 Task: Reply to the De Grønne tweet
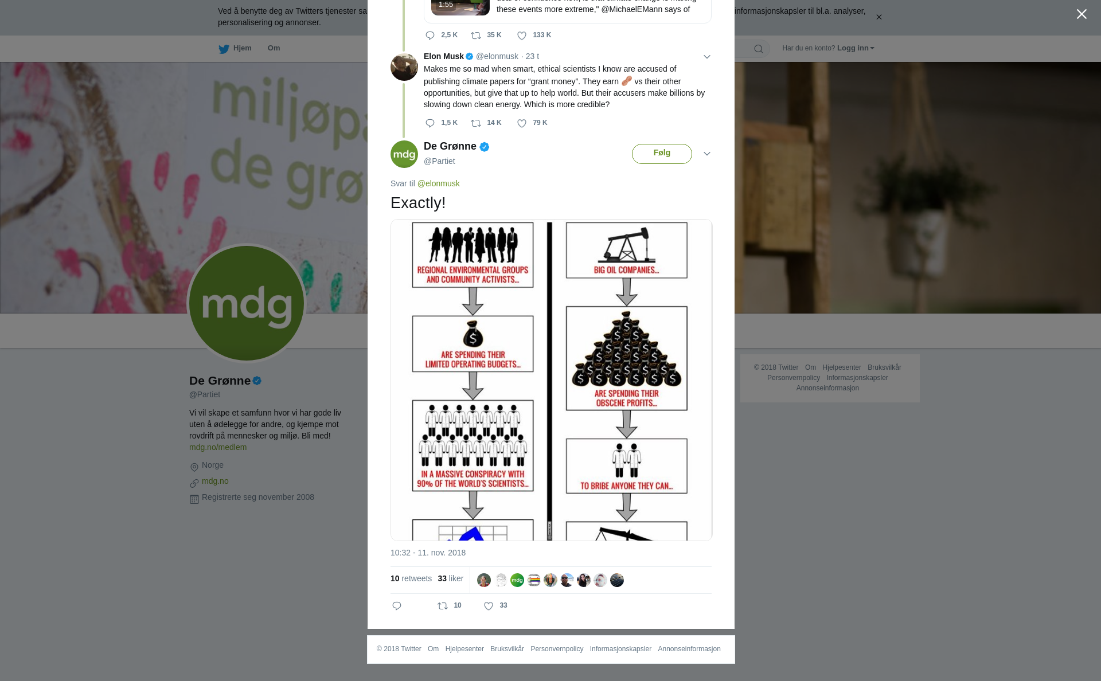point(397,606)
